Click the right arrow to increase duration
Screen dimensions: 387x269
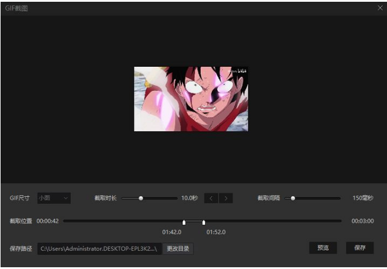[225, 198]
